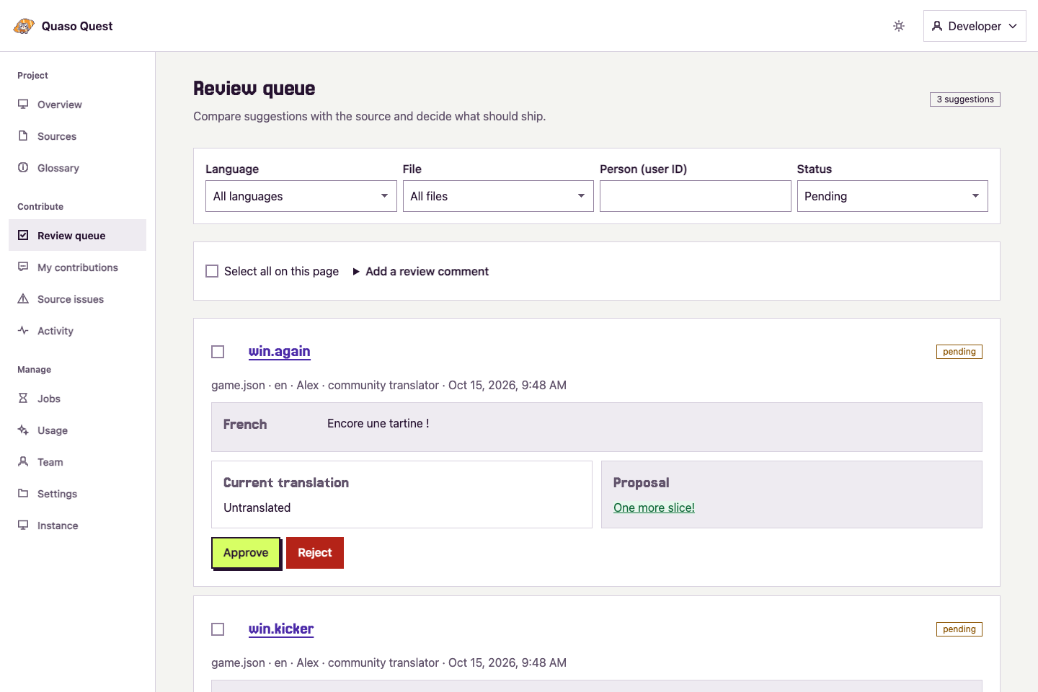This screenshot has width=1038, height=692.
Task: Open the Activity page in sidebar
Action: pos(78,331)
